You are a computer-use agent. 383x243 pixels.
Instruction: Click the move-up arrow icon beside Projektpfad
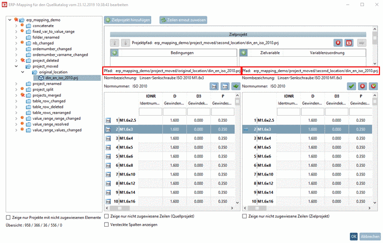click(114, 43)
